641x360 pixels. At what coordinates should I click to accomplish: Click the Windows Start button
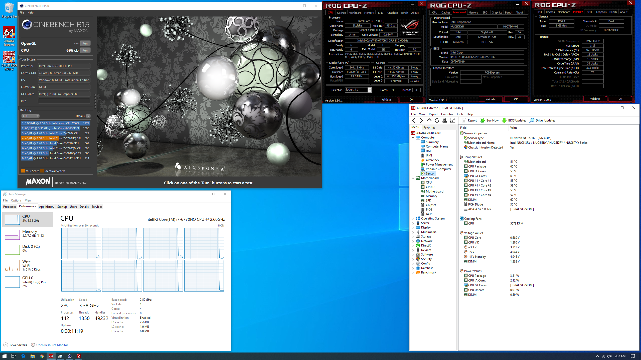pyautogui.click(x=5, y=356)
